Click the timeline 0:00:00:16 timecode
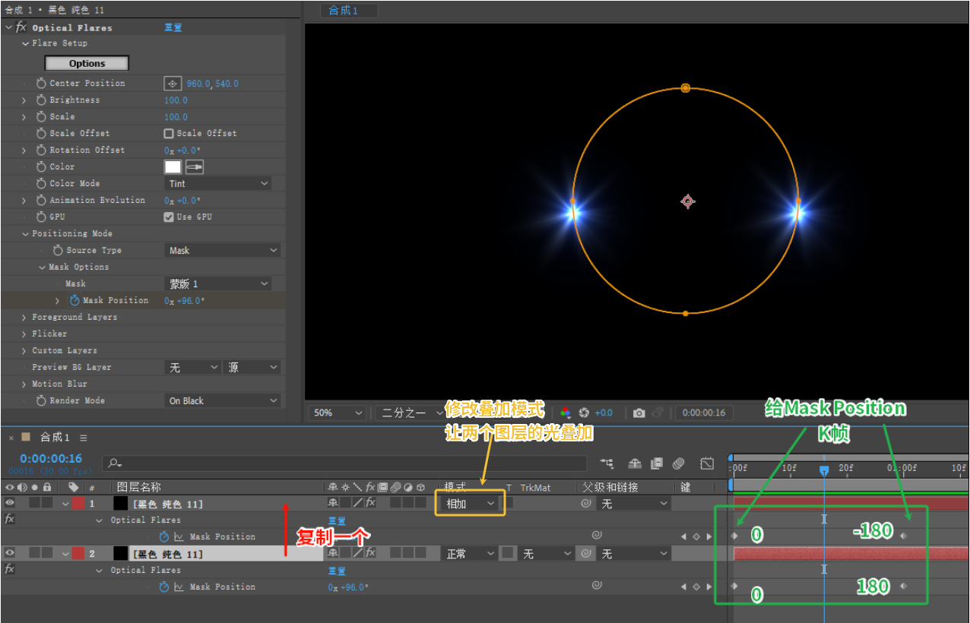This screenshot has height=623, width=970. pyautogui.click(x=50, y=458)
